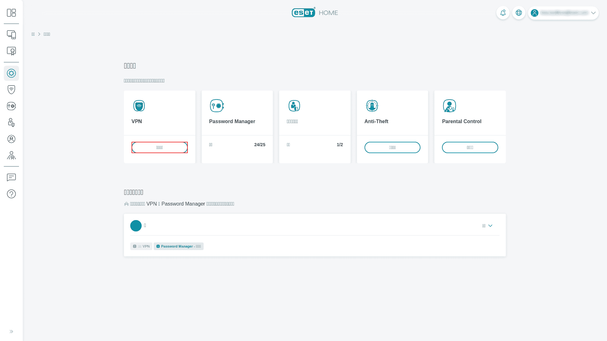The height and width of the screenshot is (341, 607).
Task: Select the VPN shield icon in the sidebar
Action: [11, 89]
